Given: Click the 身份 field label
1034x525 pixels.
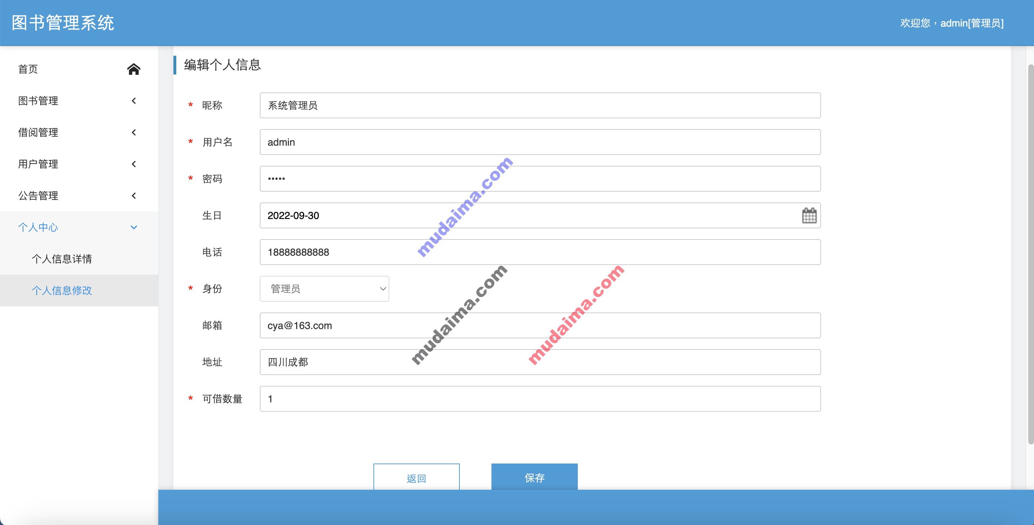Looking at the screenshot, I should point(212,289).
